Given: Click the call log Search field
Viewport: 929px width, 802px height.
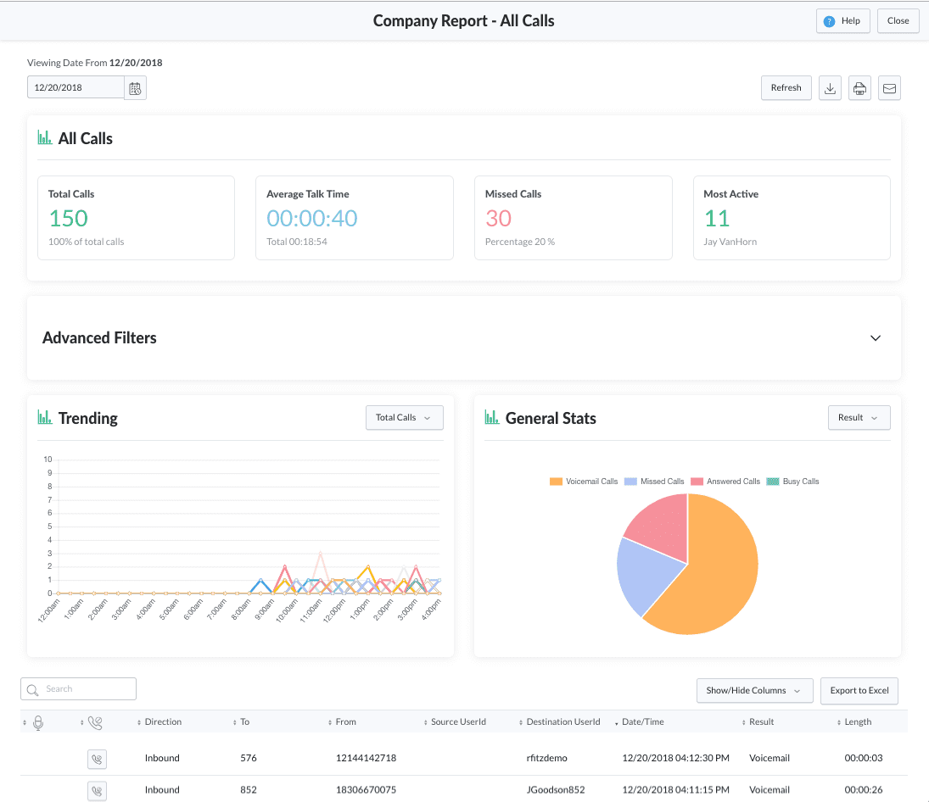Looking at the screenshot, I should click(x=78, y=689).
